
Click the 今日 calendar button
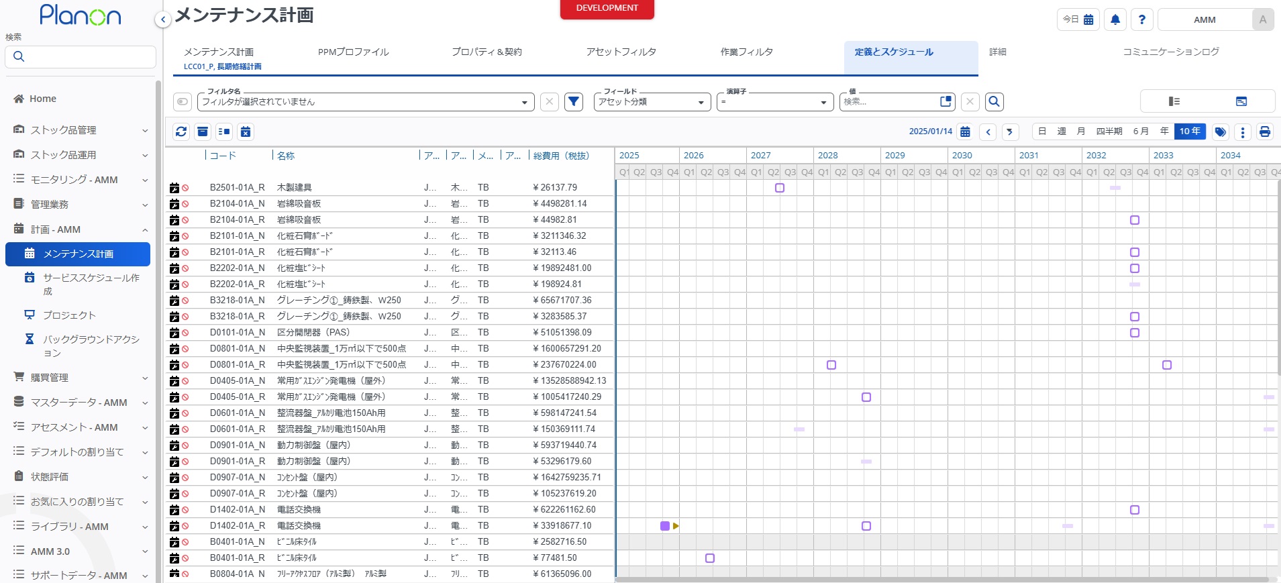(1078, 19)
